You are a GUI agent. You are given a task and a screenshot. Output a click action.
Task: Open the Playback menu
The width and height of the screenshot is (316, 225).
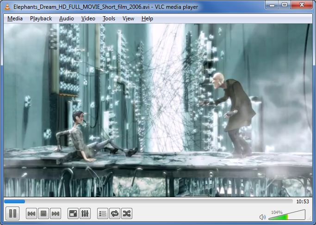coord(41,18)
